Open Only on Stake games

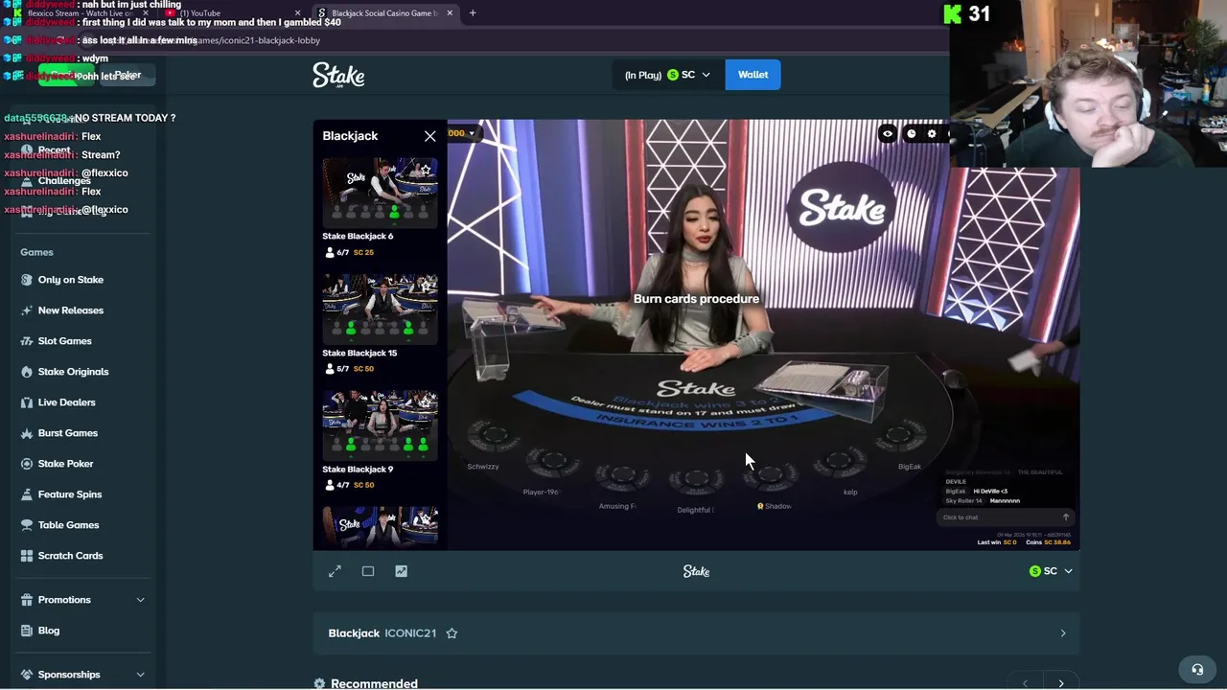pos(71,280)
